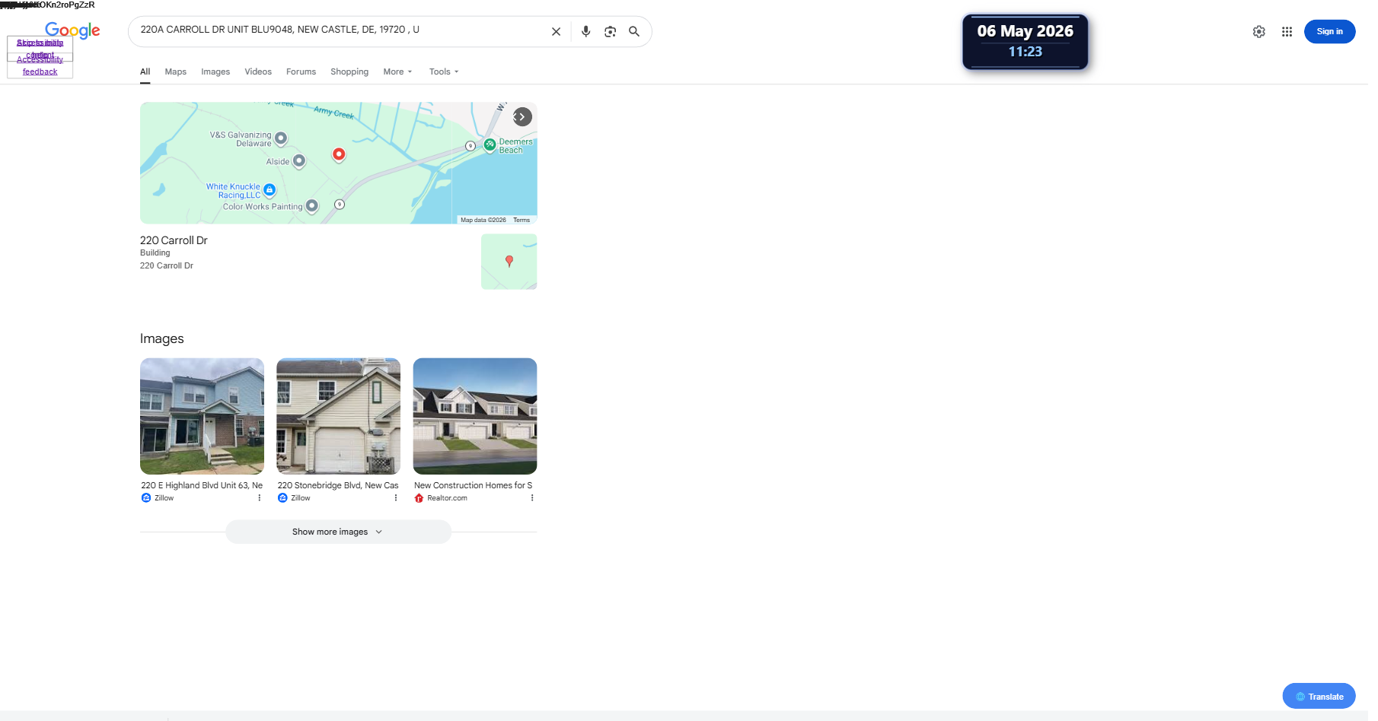Click the Realtor.com source icon

pyautogui.click(x=419, y=498)
